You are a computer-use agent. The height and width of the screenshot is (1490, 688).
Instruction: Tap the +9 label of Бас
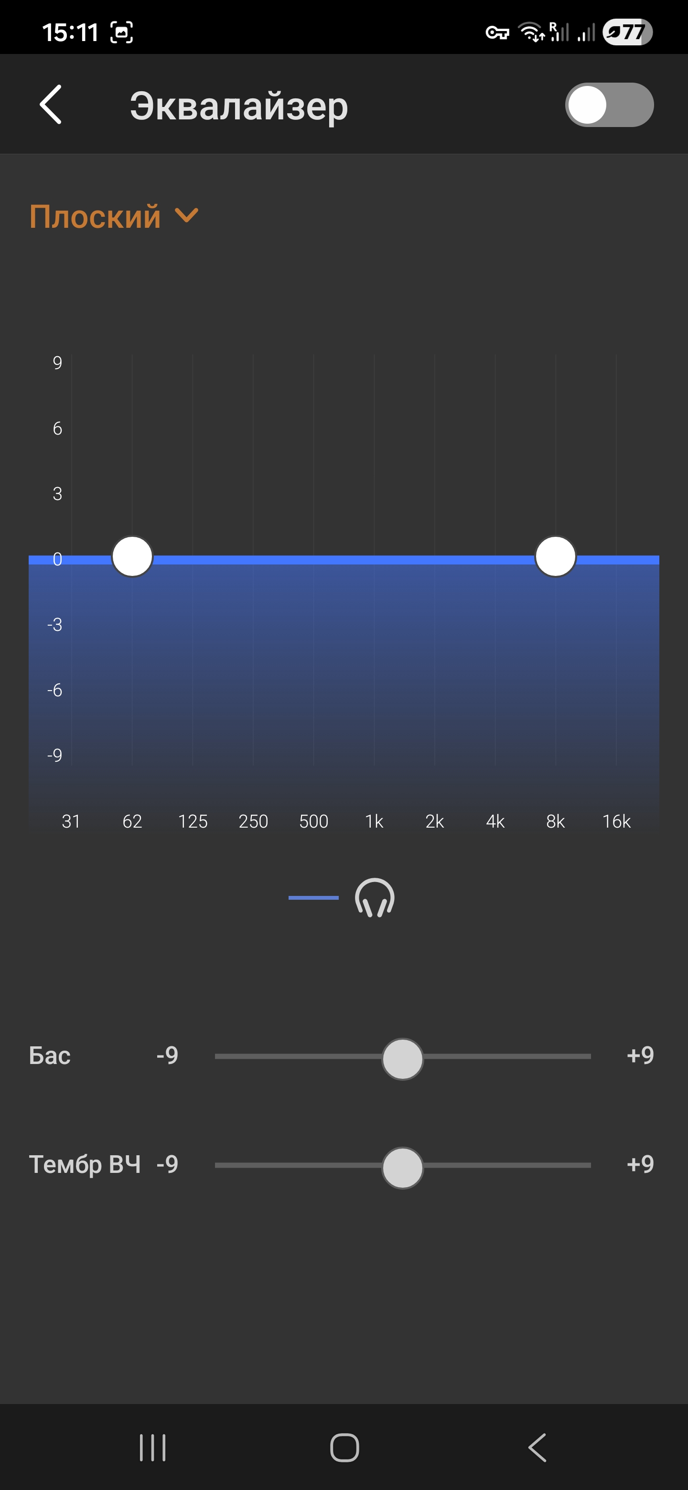click(640, 1055)
